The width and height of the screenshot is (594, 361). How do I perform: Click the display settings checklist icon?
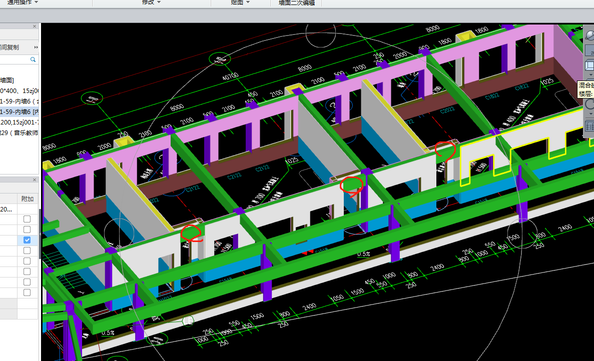point(590,126)
